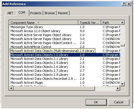Click the vertical scrollbar thumb
The image size is (134, 109).
pos(122,45)
